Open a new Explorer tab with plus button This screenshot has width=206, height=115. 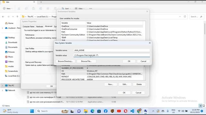(41, 2)
